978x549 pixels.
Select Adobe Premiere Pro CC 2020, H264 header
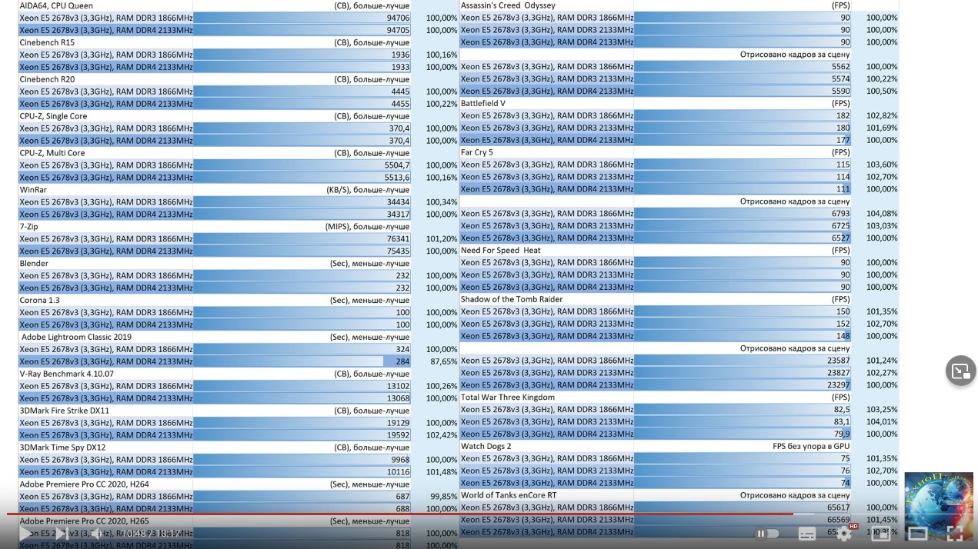click(x=84, y=484)
